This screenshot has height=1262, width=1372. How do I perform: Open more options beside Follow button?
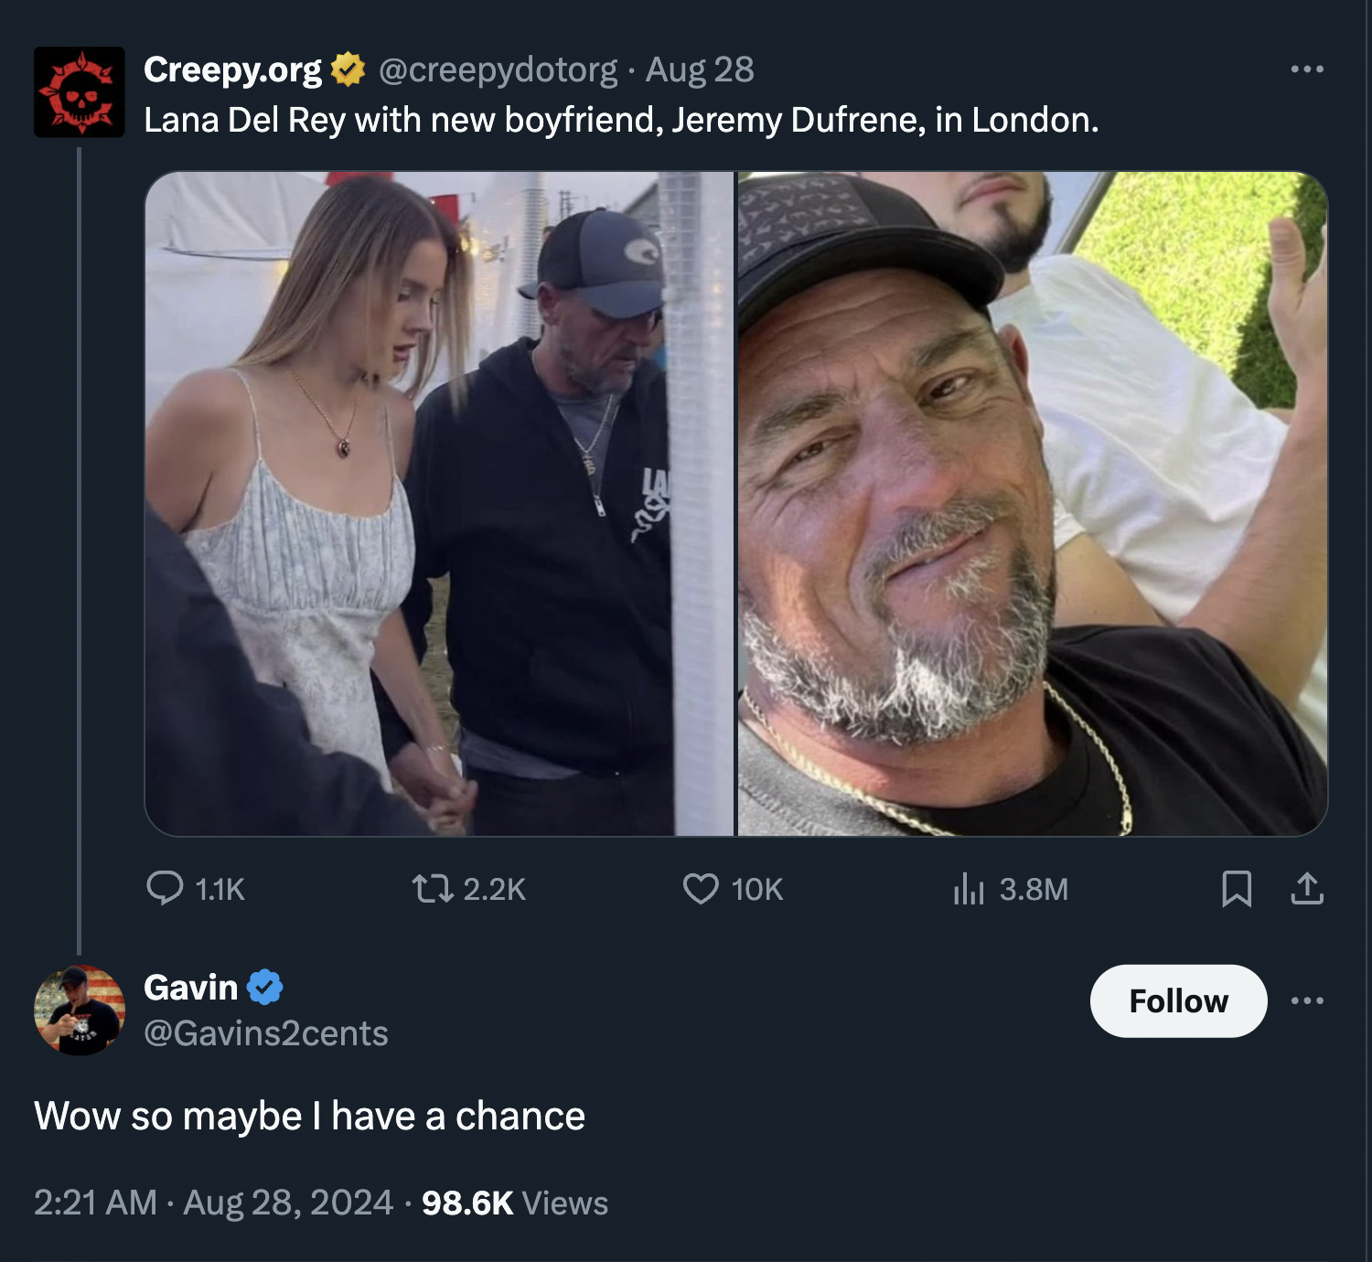(x=1307, y=1001)
